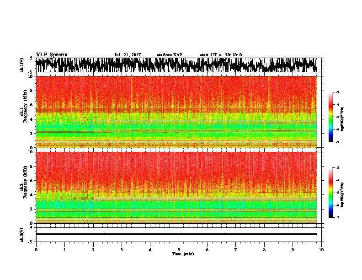Click time axis tick label 3
Image resolution: width=362 pixels, height=280 pixels.
coord(122,249)
